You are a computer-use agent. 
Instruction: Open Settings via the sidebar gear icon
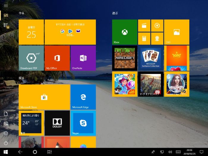(6, 133)
